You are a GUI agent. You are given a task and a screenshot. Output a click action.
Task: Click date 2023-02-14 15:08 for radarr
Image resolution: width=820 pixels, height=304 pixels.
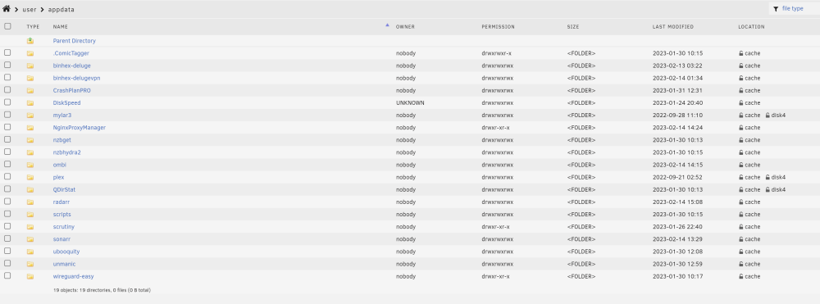coord(677,202)
